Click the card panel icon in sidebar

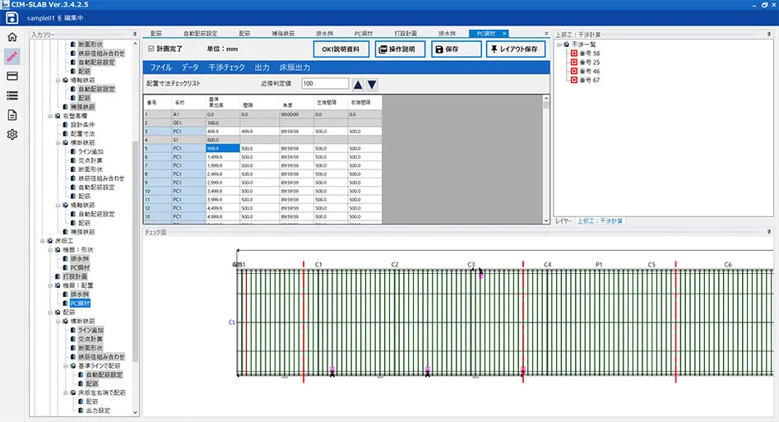click(12, 76)
